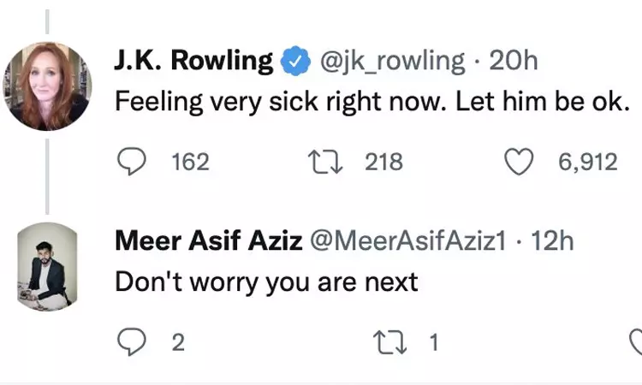
Task: Click the 218 retweets count
Action: [383, 161]
